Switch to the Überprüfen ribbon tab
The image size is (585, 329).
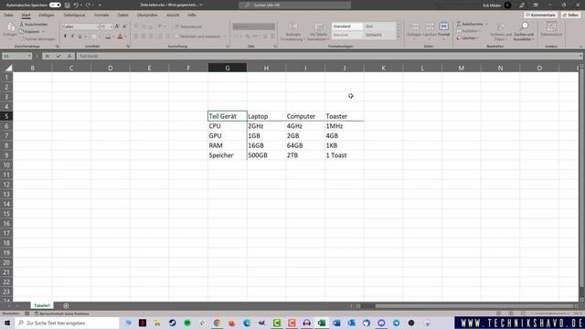pyautogui.click(x=147, y=15)
